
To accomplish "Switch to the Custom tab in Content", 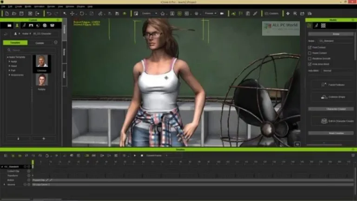I will (40, 42).
